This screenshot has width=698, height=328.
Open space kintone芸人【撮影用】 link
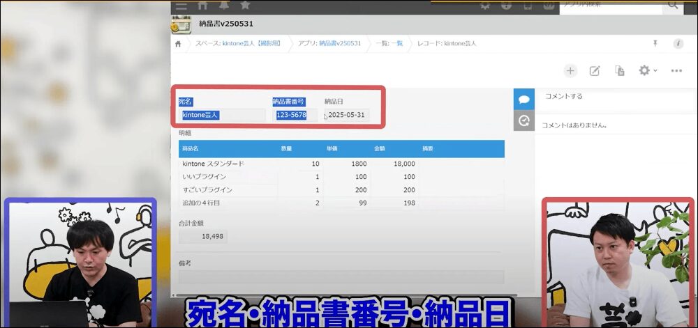tap(251, 43)
